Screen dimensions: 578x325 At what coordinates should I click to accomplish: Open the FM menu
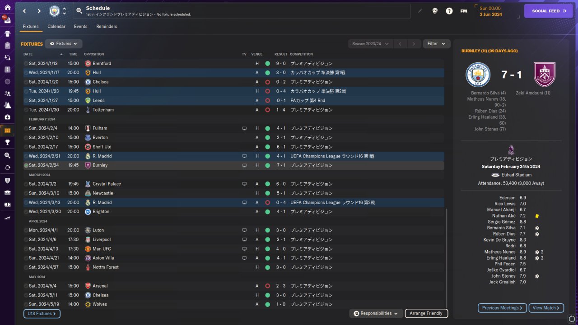coord(464,11)
